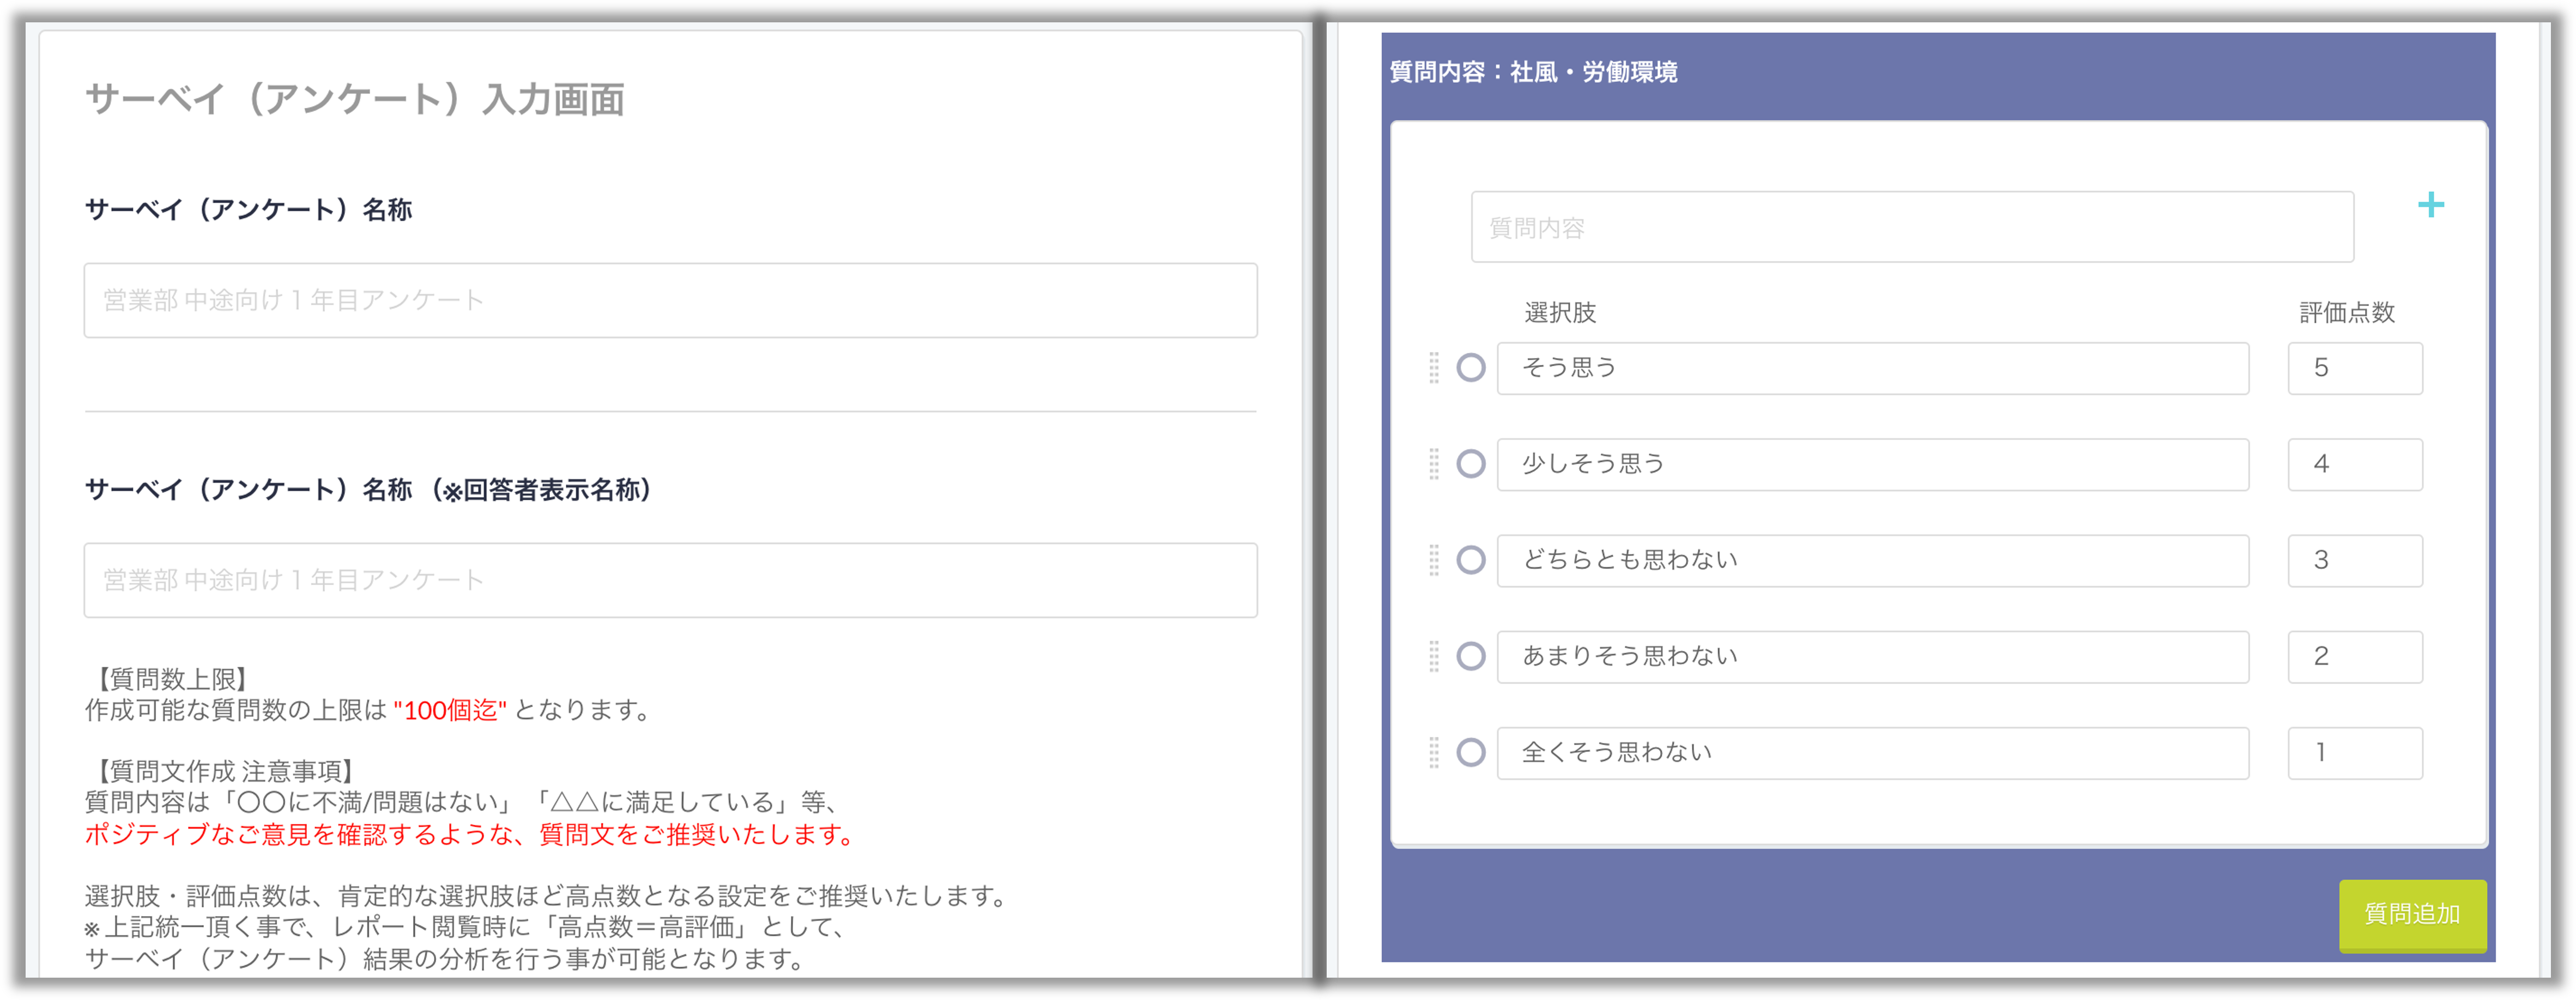The image size is (2576, 1000).
Task: Select the 少しそう思う radio button
Action: [x=1470, y=464]
